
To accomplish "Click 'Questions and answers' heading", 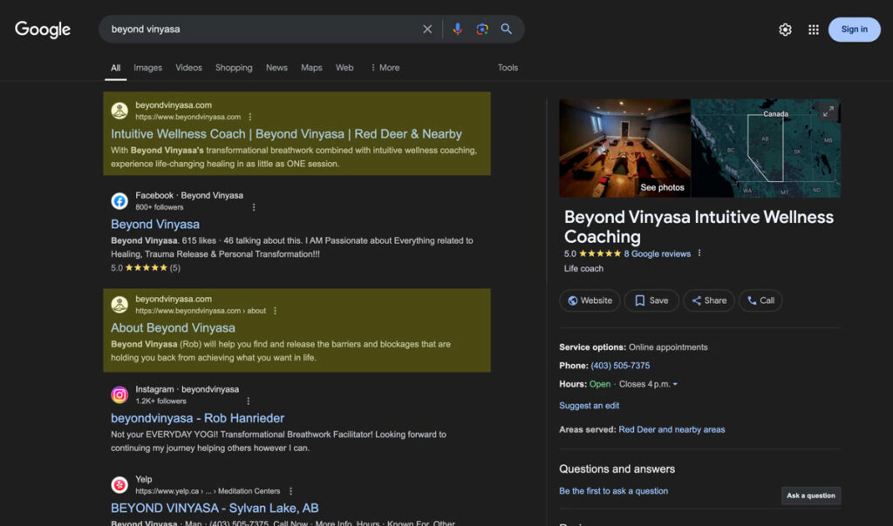I will (617, 469).
